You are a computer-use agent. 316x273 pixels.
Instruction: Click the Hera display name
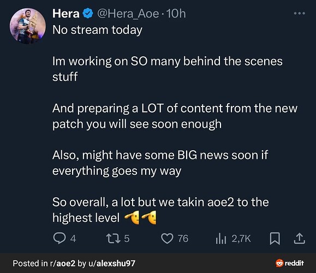(66, 14)
